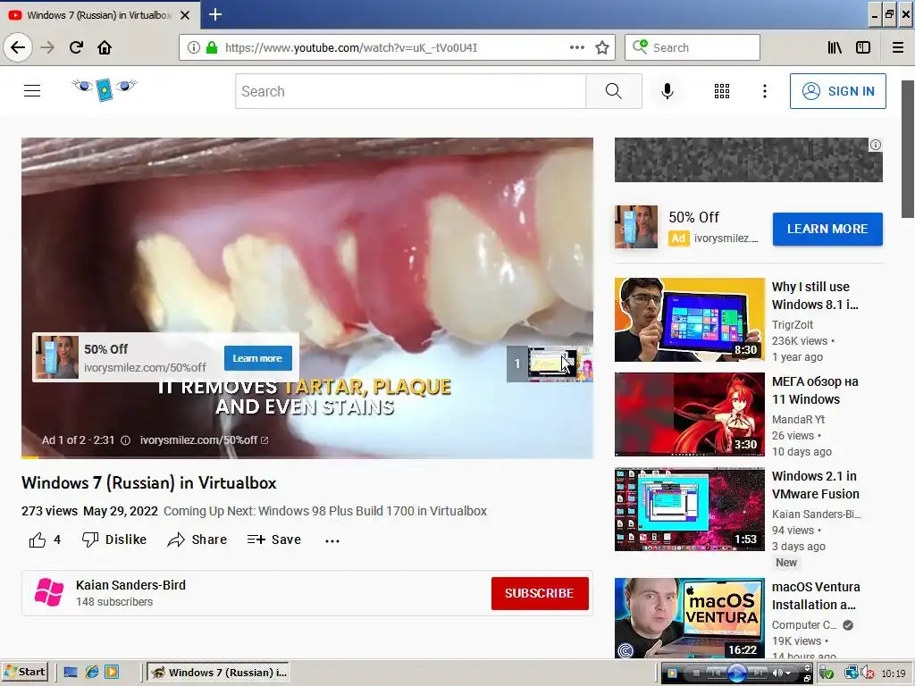Close the Windows 7 (Russian) in Virtualbox tab
The image size is (915, 686).
185,15
